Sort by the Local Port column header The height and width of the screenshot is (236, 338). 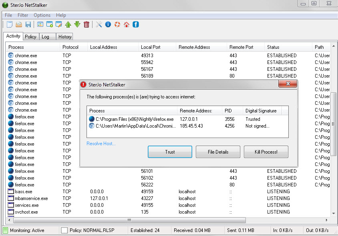coord(157,47)
